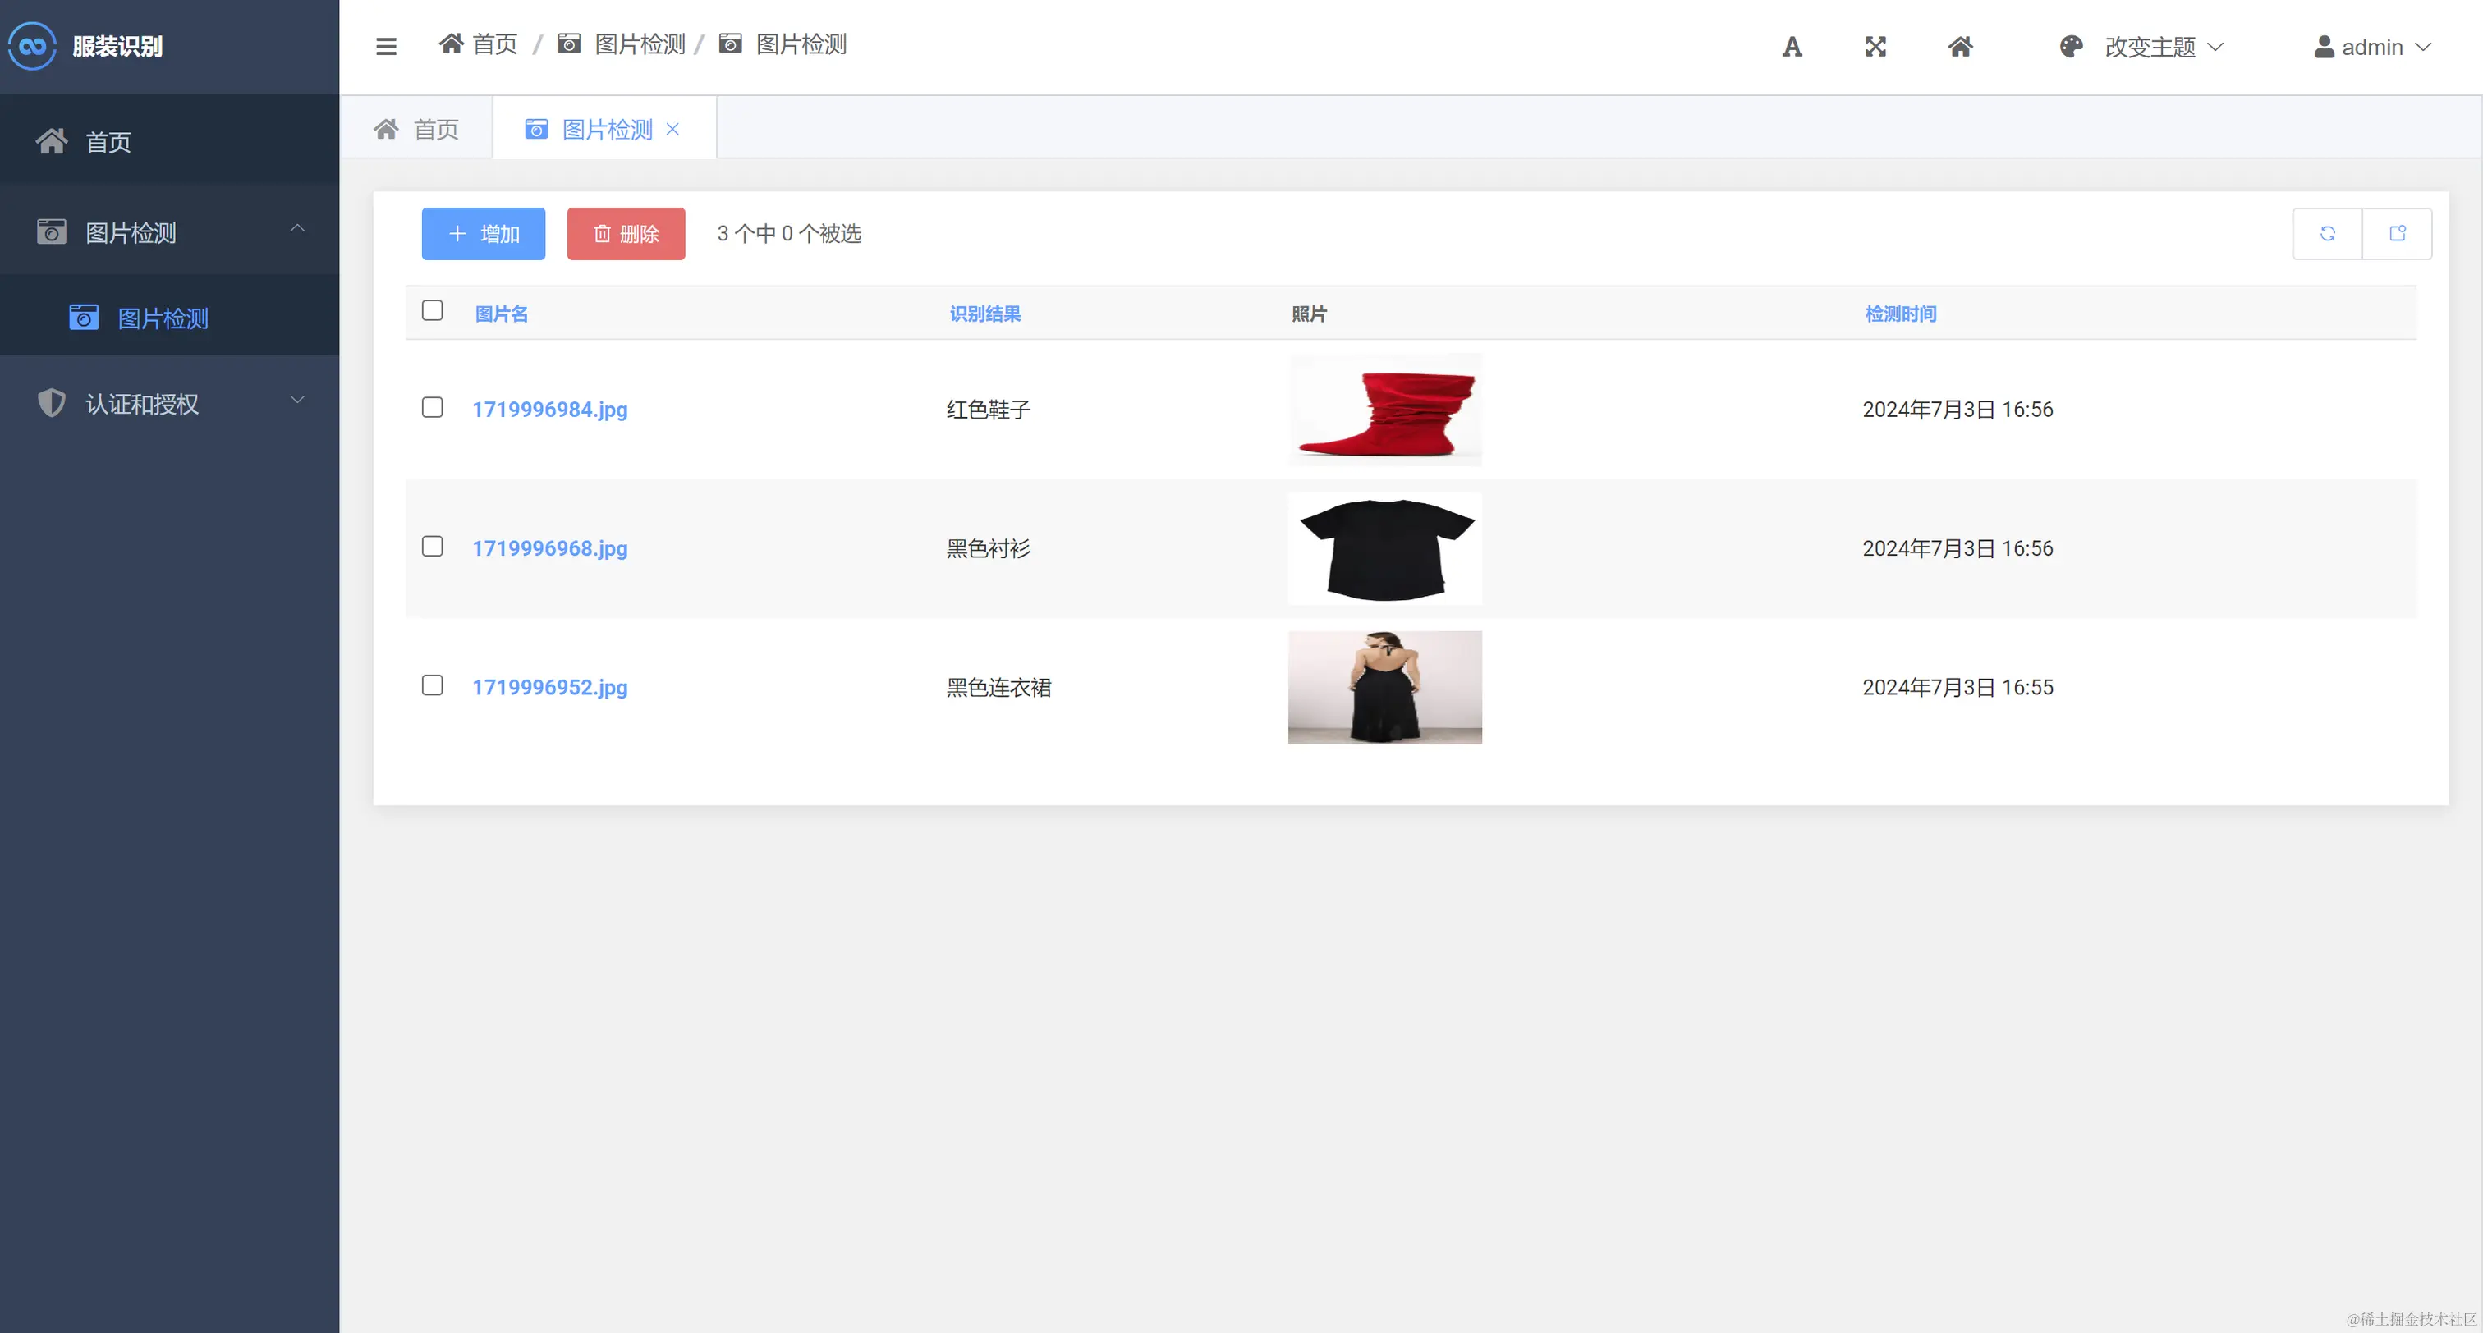
Task: Select the checkbox for 1719996984.jpg
Action: pos(432,408)
